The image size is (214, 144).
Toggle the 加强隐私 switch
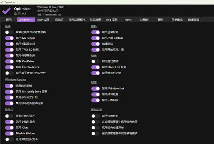click(95, 44)
